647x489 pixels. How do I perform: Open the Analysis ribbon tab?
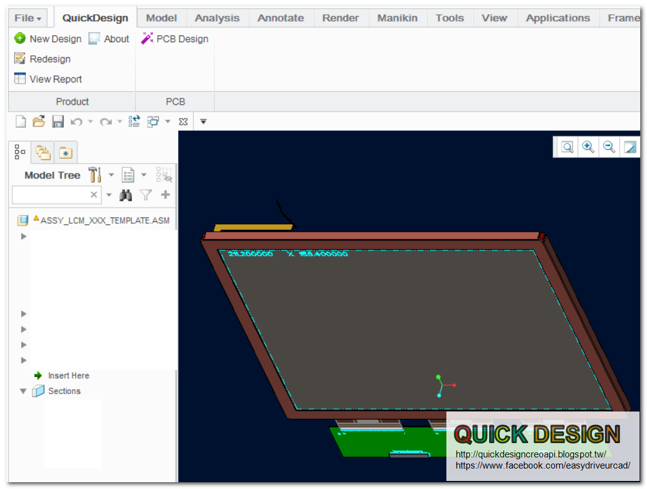click(x=217, y=18)
